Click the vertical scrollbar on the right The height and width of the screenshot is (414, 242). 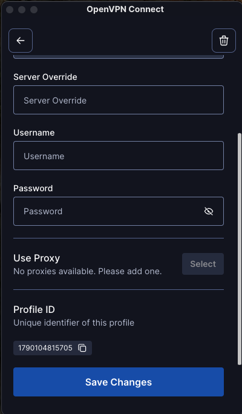coord(240,249)
